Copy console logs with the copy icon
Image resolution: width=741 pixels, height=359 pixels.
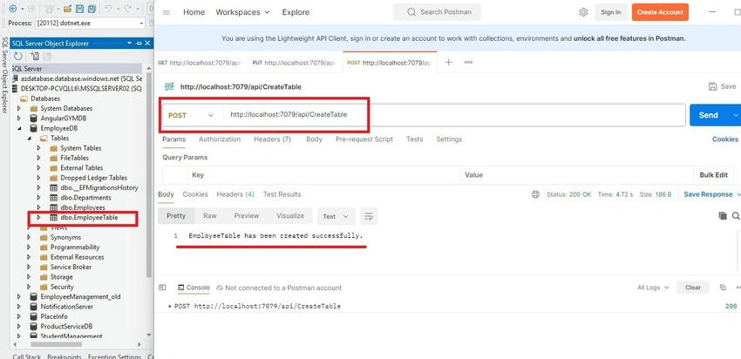click(x=723, y=288)
